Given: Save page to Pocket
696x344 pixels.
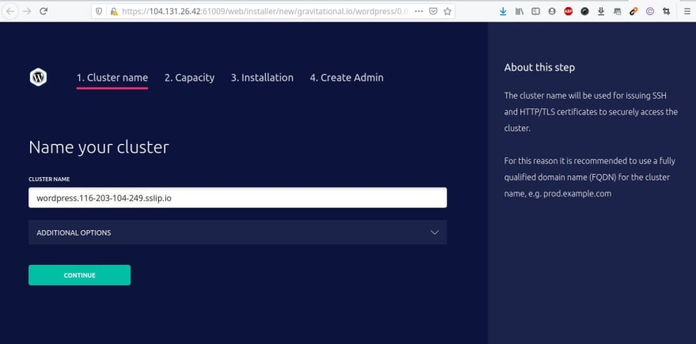Looking at the screenshot, I should pos(433,12).
